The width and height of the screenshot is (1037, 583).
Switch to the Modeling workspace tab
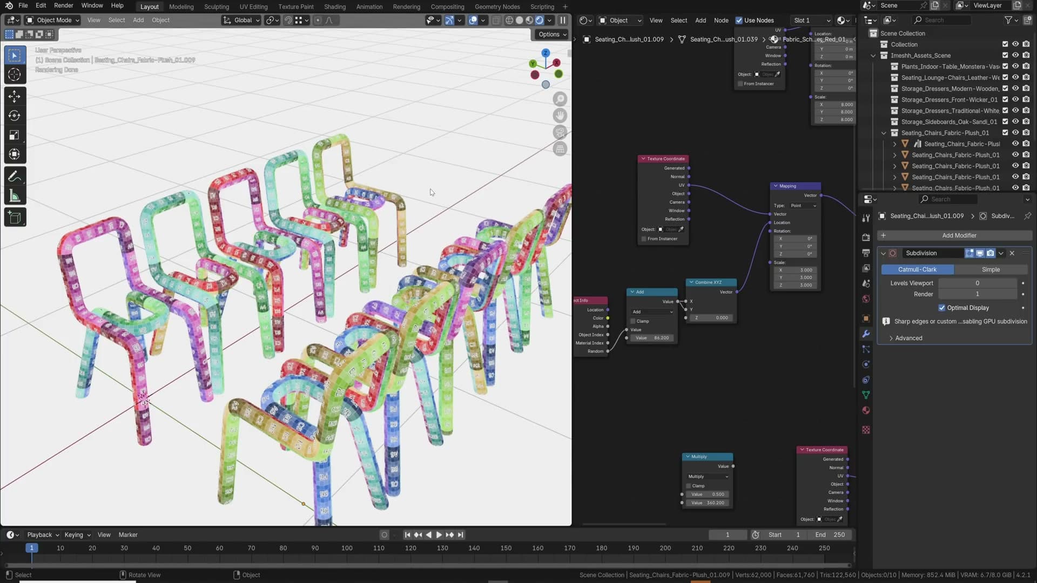coord(181,6)
